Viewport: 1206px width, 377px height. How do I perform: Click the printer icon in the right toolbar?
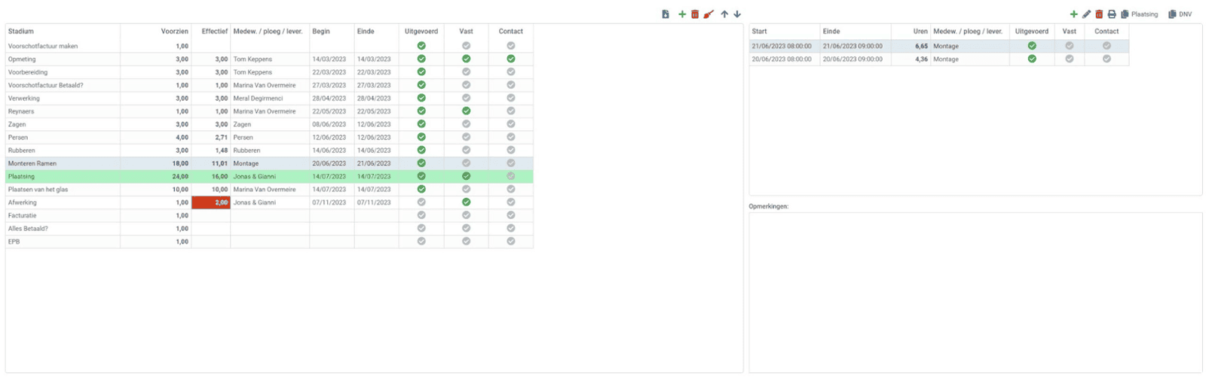click(1112, 14)
